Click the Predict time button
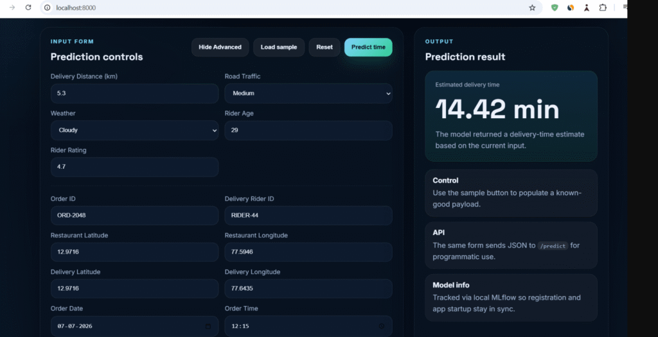658x337 pixels. pyautogui.click(x=368, y=47)
